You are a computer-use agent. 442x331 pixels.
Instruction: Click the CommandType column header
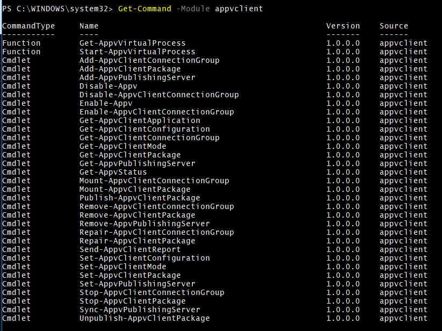click(28, 26)
